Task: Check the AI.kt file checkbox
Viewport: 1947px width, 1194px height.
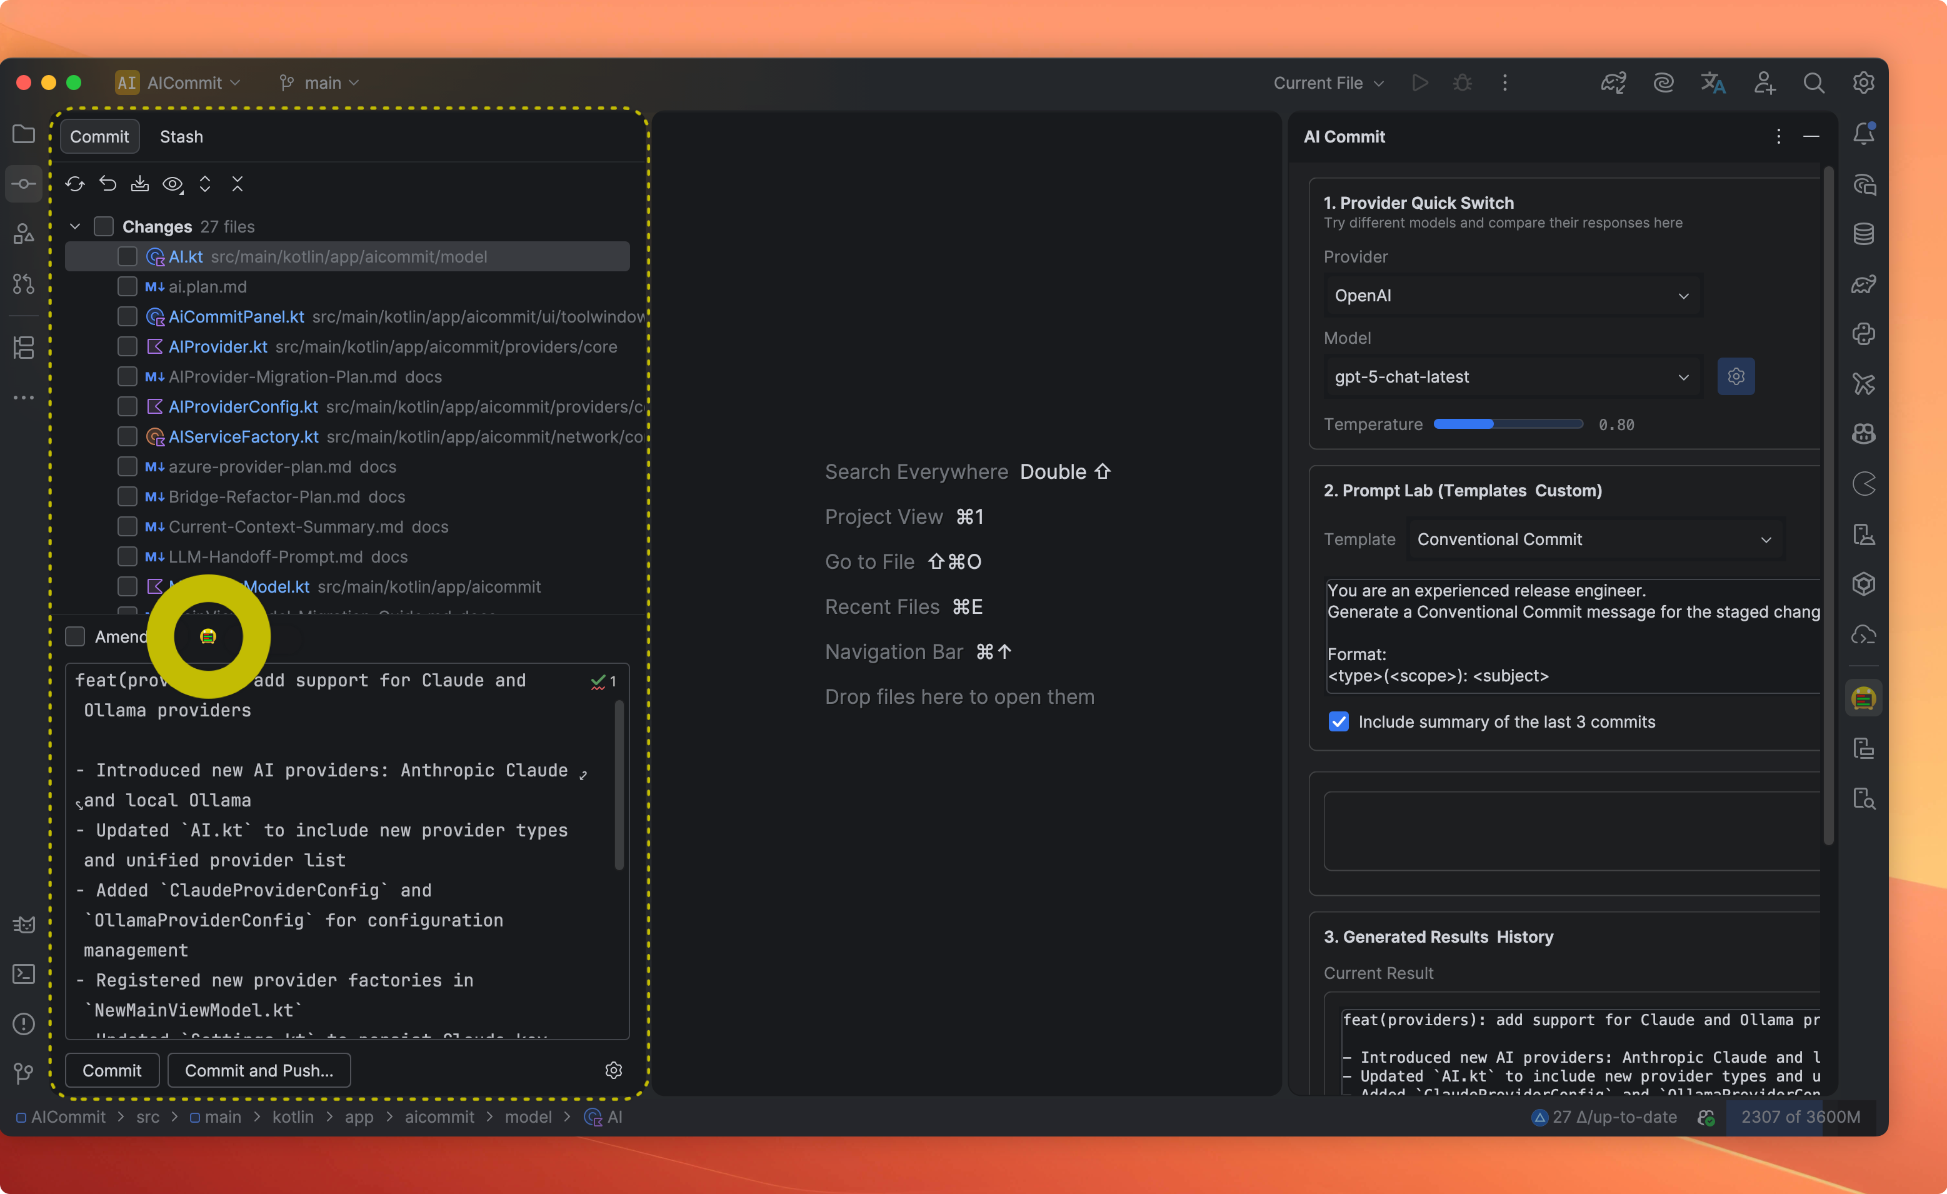Action: coord(128,256)
